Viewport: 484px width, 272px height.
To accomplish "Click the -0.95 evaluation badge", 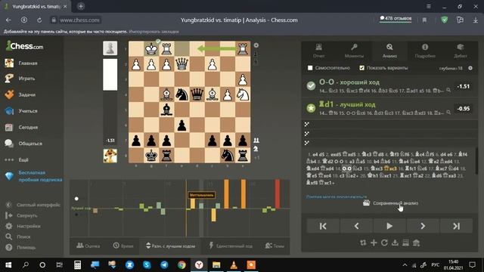I will [x=464, y=109].
